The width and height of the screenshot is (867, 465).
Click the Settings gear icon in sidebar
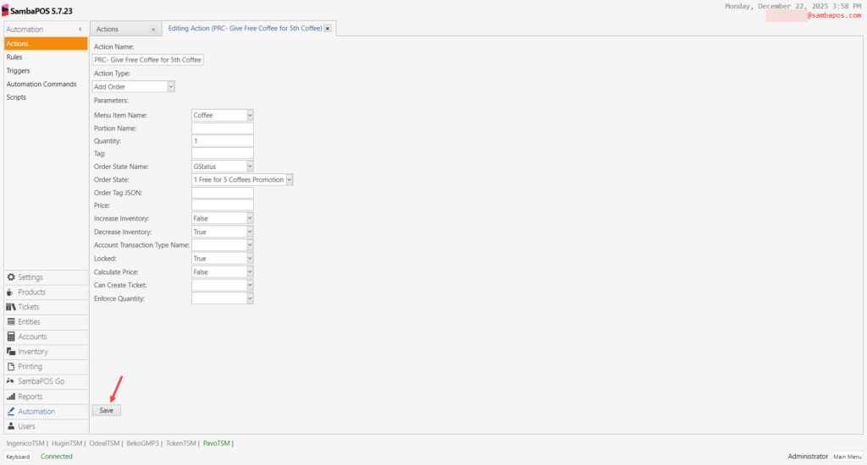point(11,277)
